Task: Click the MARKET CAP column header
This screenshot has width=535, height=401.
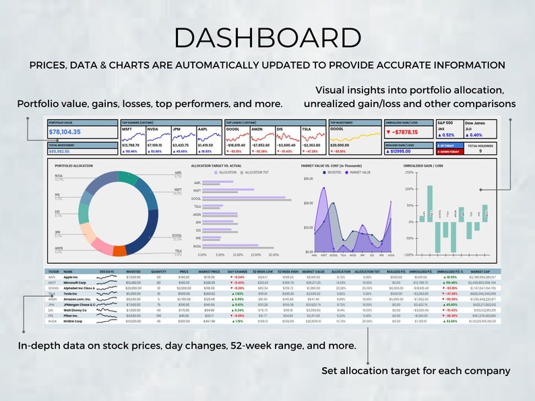Action: coord(480,272)
